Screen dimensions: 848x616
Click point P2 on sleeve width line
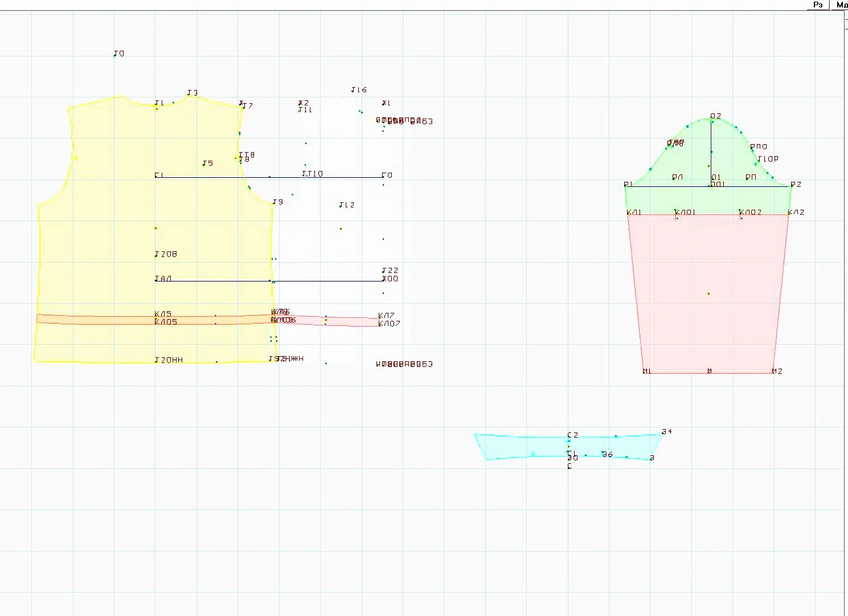point(791,186)
